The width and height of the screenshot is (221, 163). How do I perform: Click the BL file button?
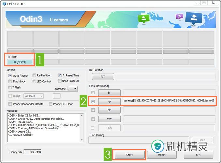pyautogui.click(x=109, y=93)
